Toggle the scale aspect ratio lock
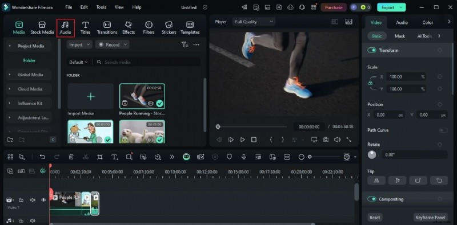Viewport: 457px width, 225px height. pyautogui.click(x=370, y=83)
